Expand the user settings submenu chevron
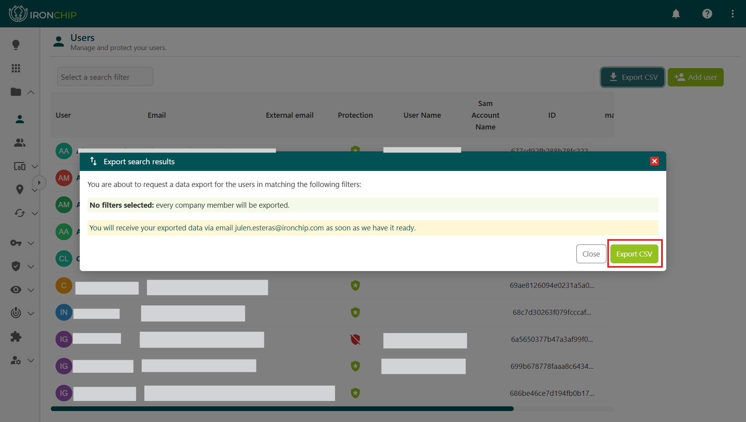Image resolution: width=746 pixels, height=422 pixels. 31,361
